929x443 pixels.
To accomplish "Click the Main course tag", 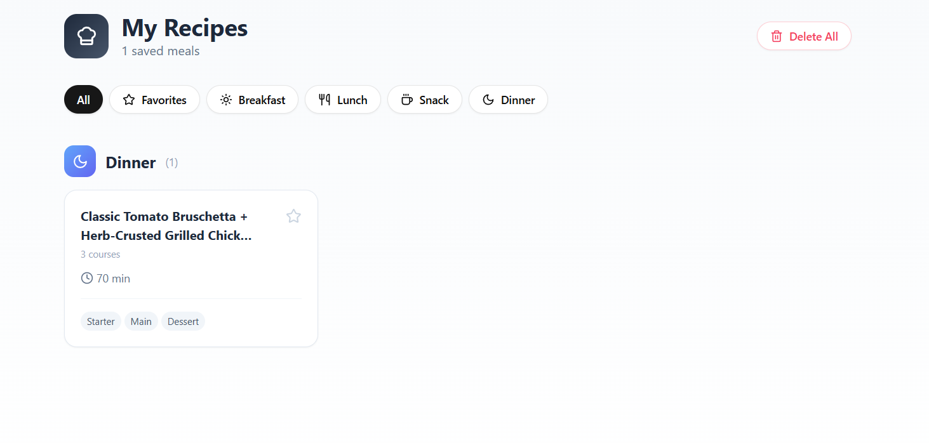I will coord(141,322).
